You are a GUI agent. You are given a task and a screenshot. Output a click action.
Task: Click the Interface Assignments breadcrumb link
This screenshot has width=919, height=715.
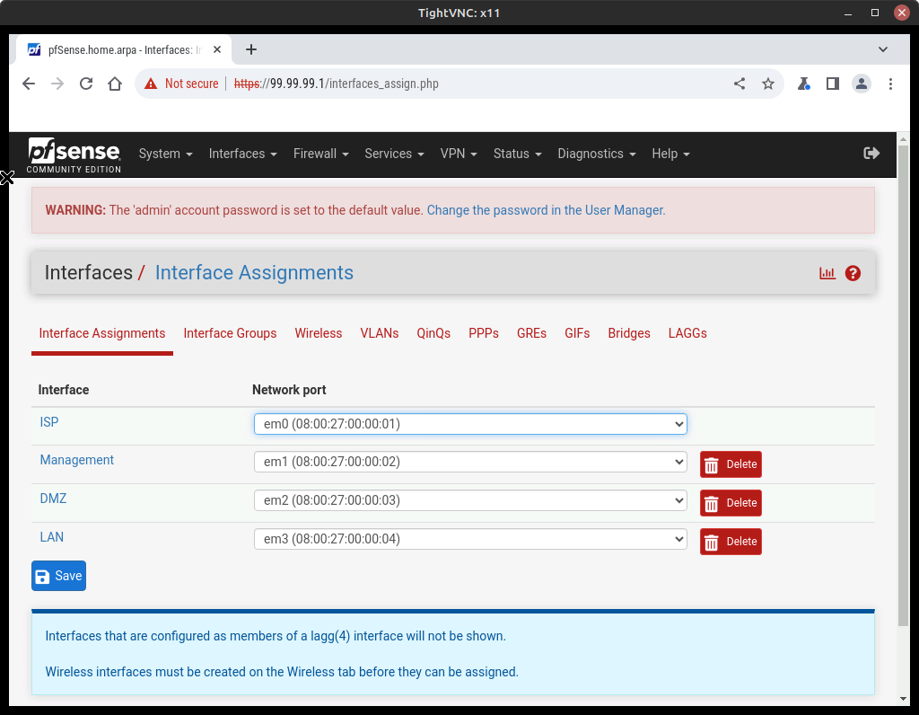point(254,273)
